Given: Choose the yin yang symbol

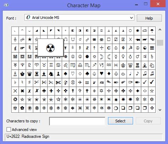Looking at the screenshot, I should coord(145,48).
